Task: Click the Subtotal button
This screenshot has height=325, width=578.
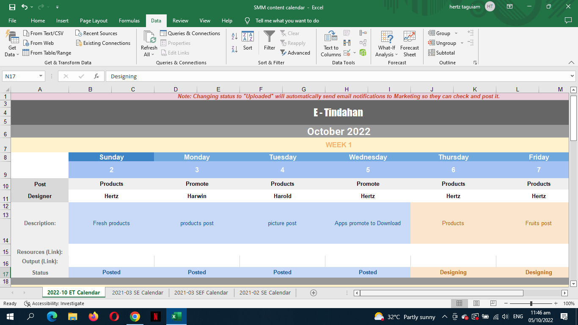Action: [x=441, y=52]
